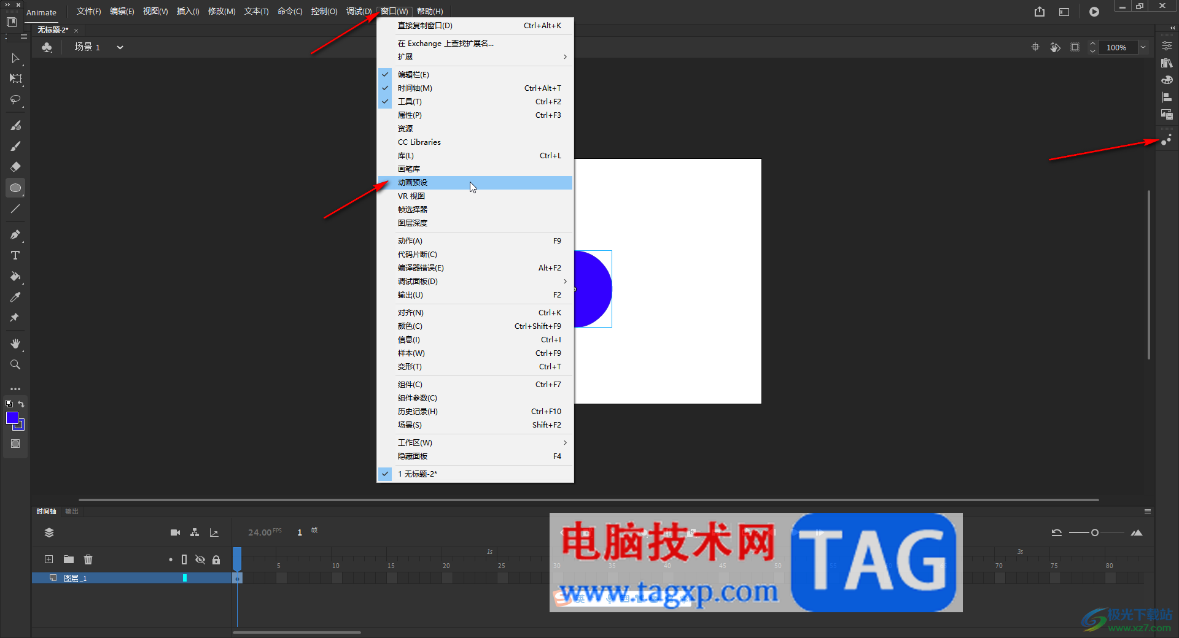Delete layer with the trash icon
The image size is (1179, 638).
88,559
